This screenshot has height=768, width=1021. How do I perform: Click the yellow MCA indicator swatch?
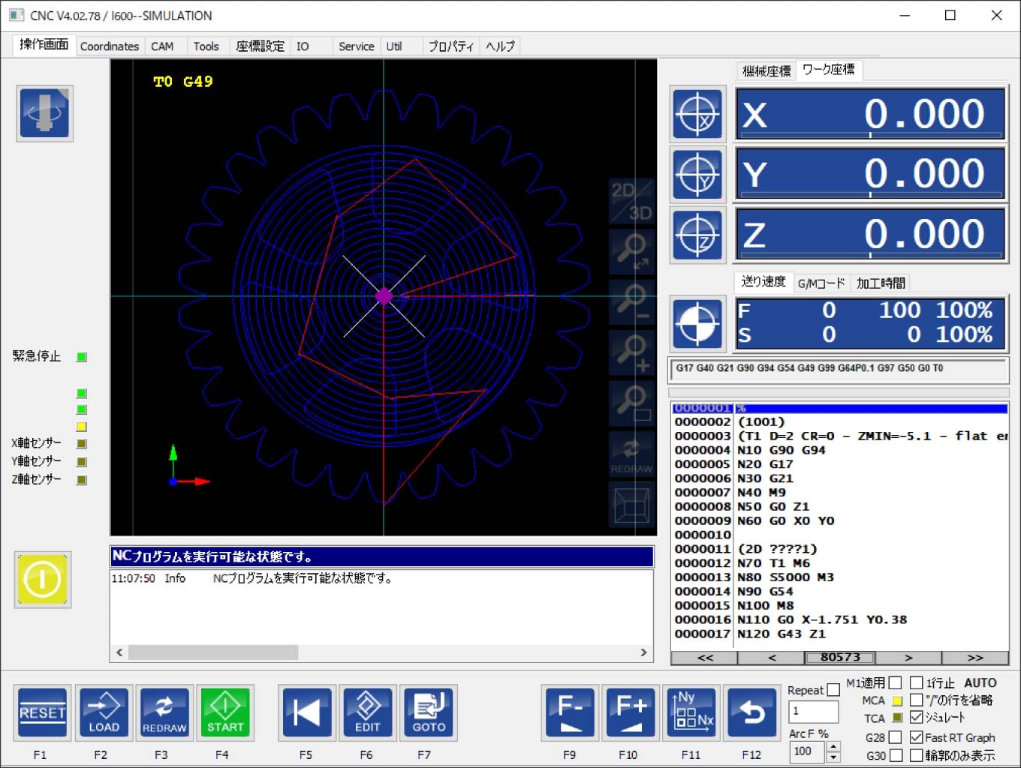(x=896, y=700)
